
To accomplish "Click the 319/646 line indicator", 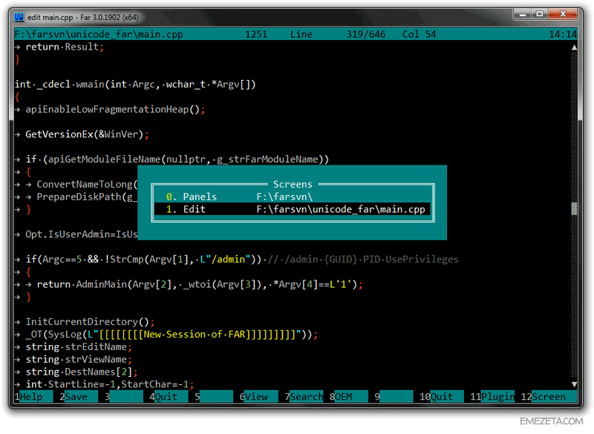I will [x=366, y=34].
